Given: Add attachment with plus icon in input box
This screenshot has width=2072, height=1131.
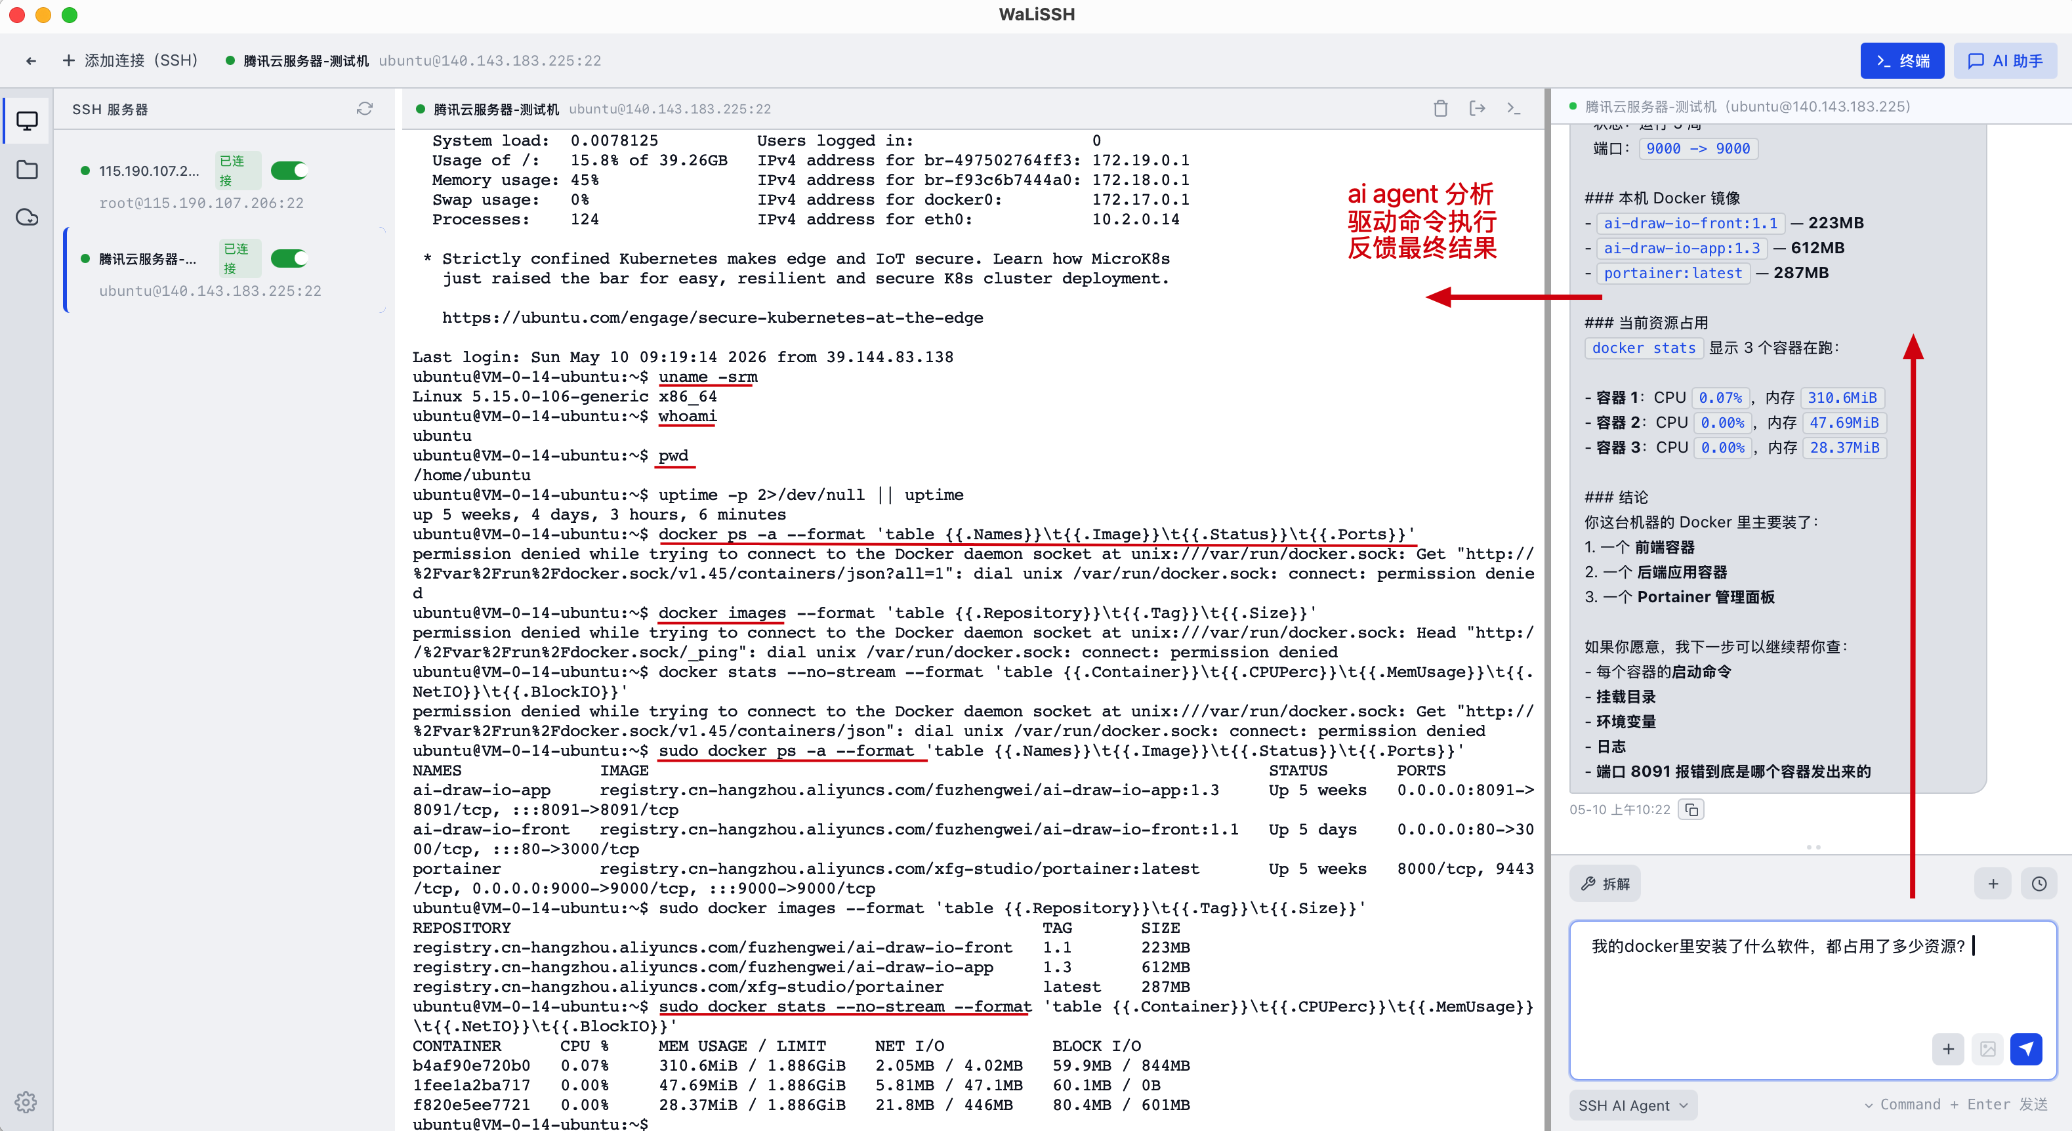Looking at the screenshot, I should coord(1947,1049).
